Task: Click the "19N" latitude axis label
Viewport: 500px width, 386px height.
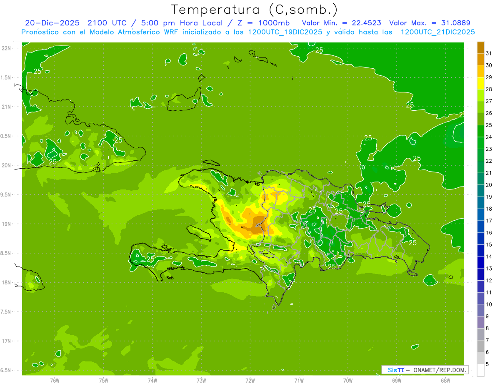Action: point(6,224)
